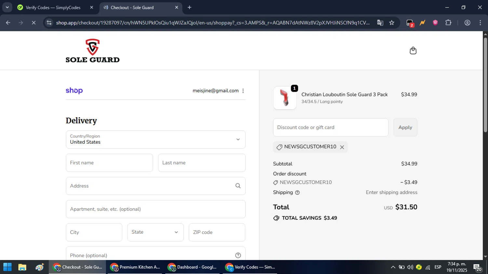Open the volume control in system tray

pyautogui.click(x=410, y=267)
